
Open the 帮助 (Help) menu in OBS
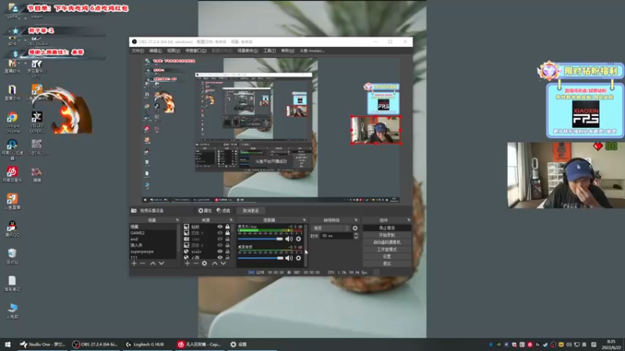coord(287,51)
